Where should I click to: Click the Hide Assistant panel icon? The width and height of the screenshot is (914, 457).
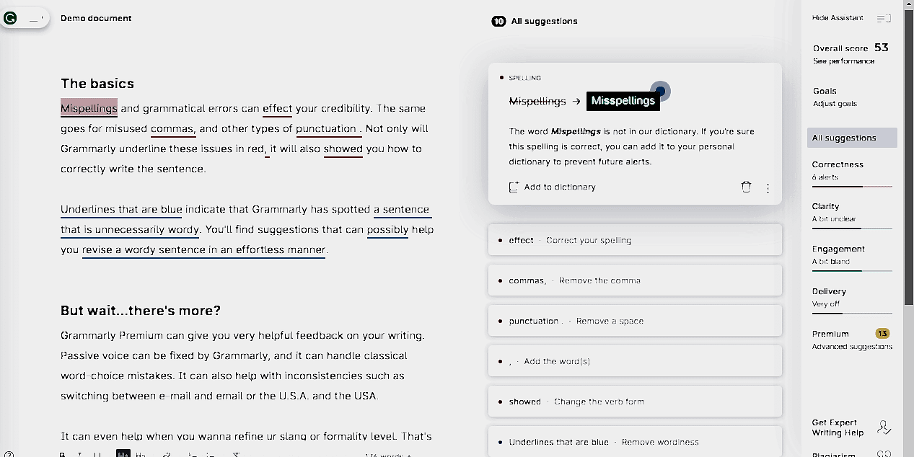pos(884,18)
